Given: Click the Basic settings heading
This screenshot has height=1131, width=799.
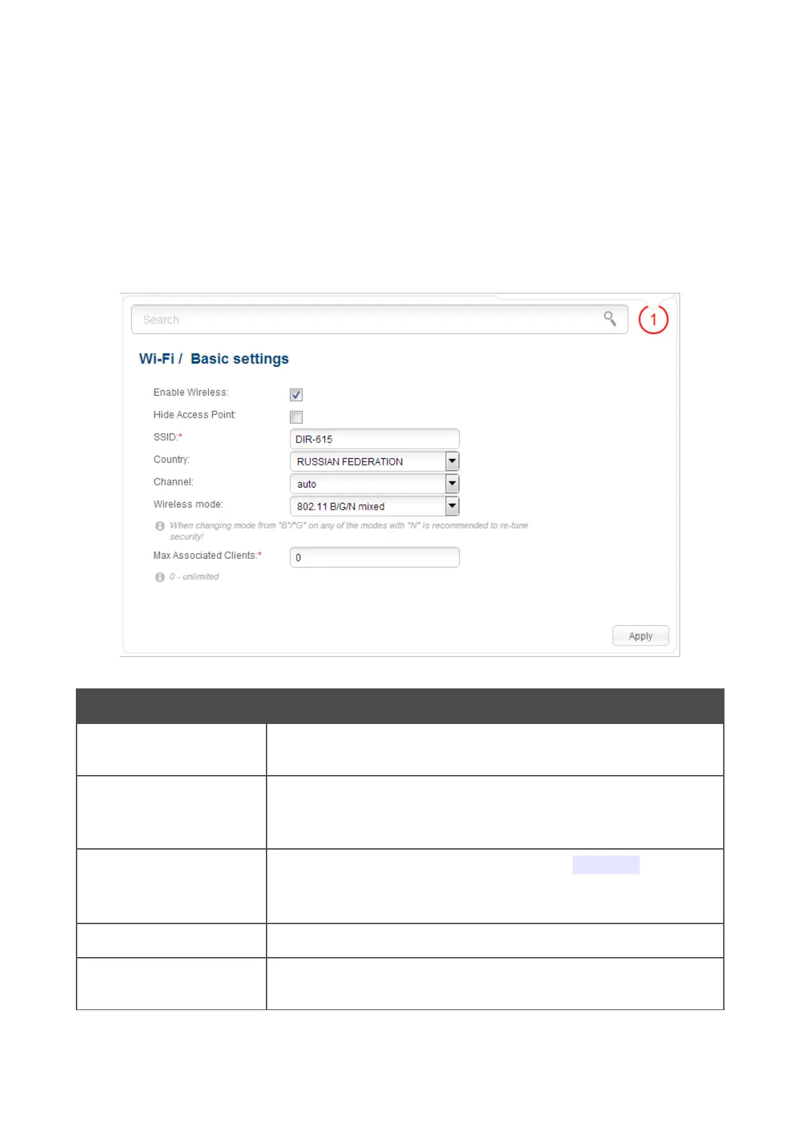Looking at the screenshot, I should click(x=240, y=359).
